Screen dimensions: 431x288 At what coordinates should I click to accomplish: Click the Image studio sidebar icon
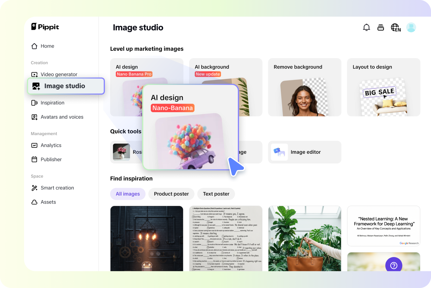tap(36, 86)
